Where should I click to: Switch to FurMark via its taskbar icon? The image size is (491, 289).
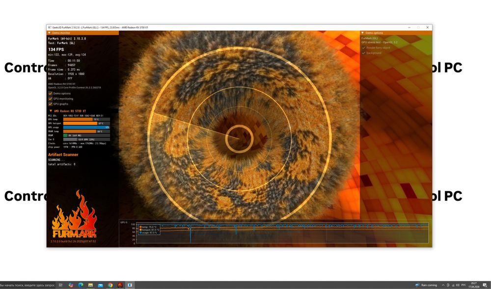(x=120, y=285)
